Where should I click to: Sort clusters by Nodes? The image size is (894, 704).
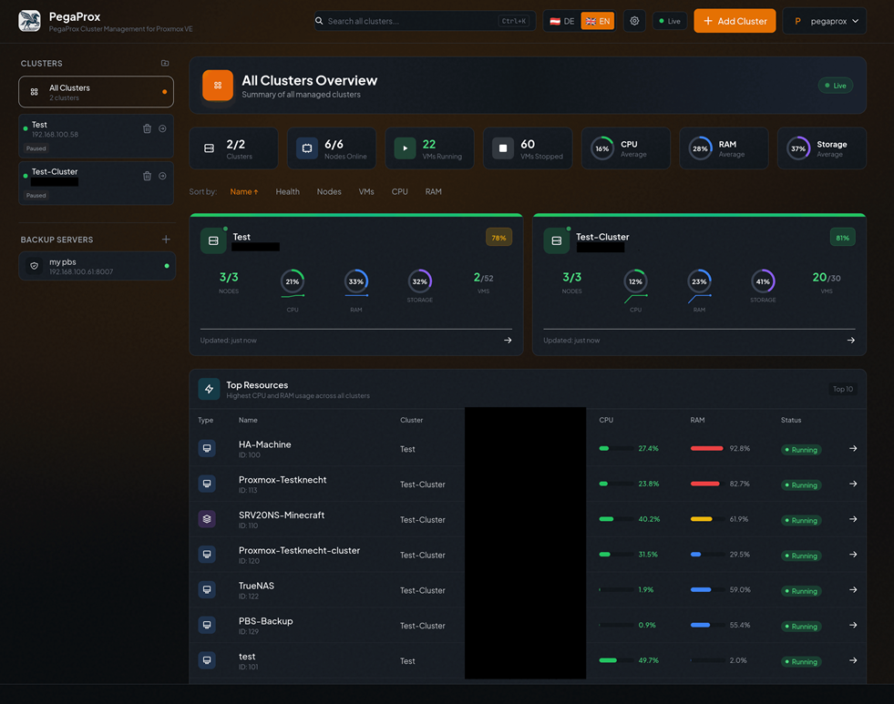click(x=329, y=192)
